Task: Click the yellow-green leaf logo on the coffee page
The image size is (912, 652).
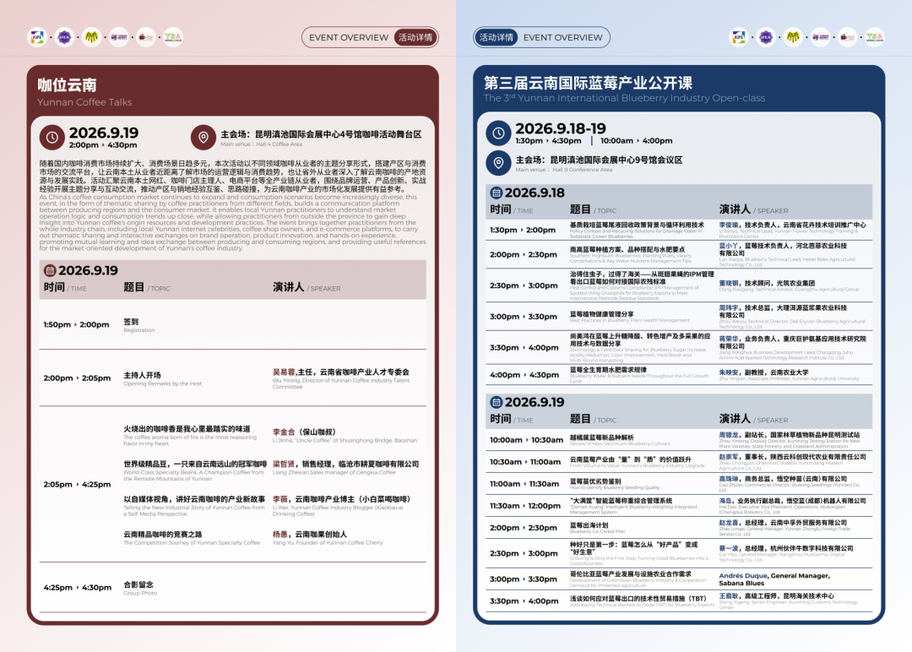Action: click(x=91, y=37)
